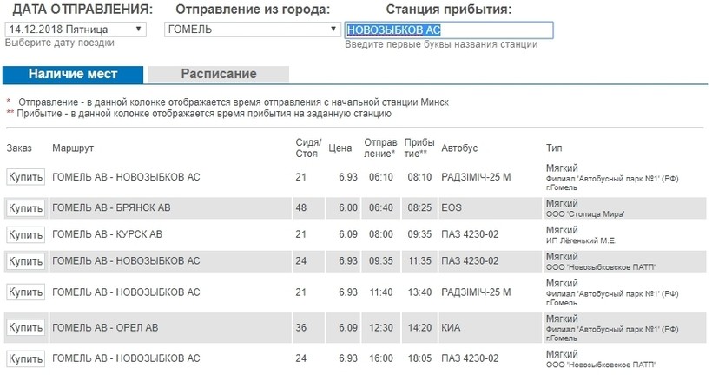Click departure time 11:40

[381, 292]
